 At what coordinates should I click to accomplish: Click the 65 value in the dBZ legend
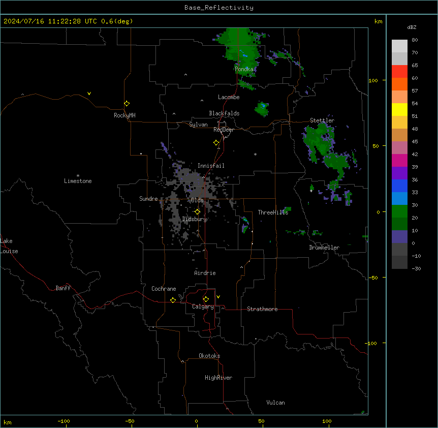click(x=415, y=66)
